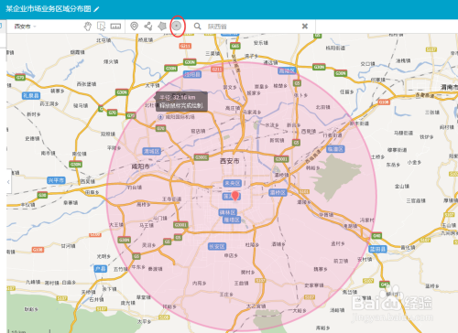Viewport: 458px width, 333px height.
Task: Click the 碑林区 blue label
Action: tap(228, 212)
